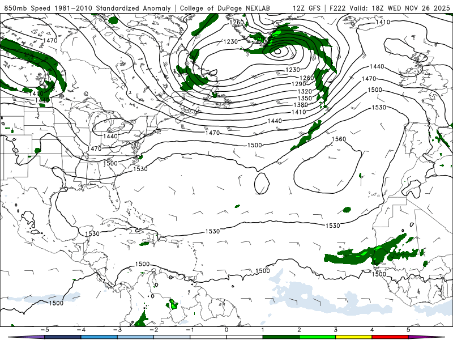Click the light blue segment between -3 and -2

pyautogui.click(x=135, y=337)
